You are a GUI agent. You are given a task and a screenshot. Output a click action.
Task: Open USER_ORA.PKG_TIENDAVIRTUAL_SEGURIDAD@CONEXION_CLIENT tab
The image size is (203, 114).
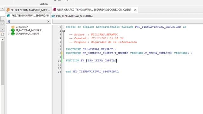click(x=94, y=10)
